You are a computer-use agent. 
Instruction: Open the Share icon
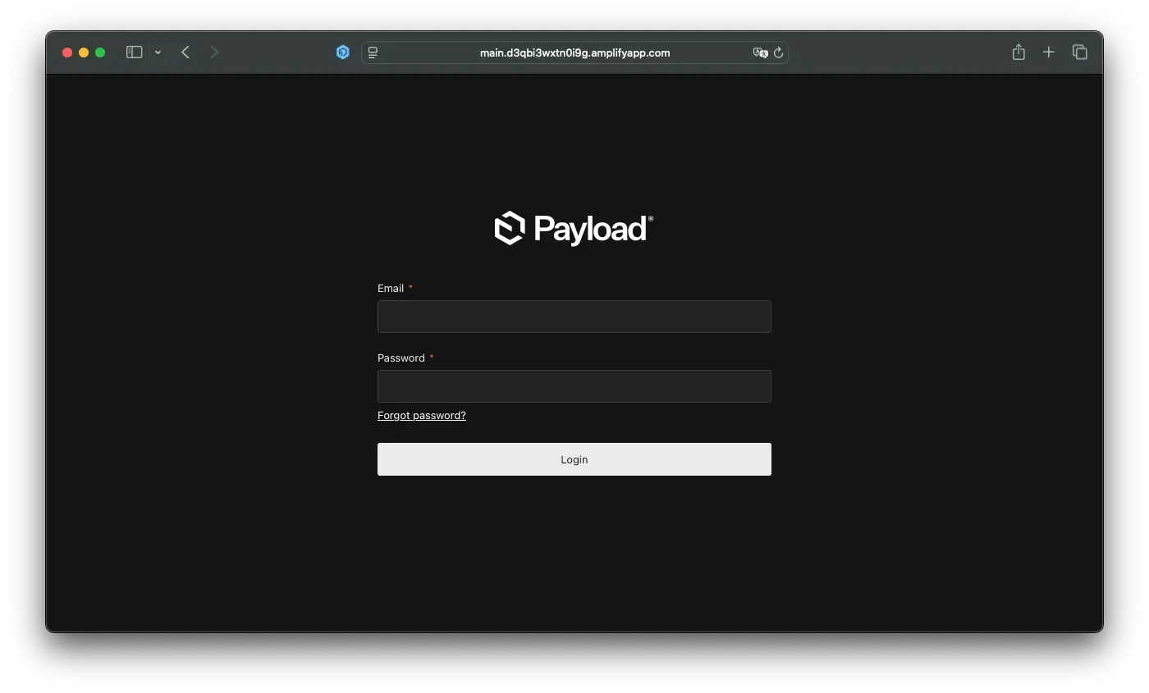tap(1019, 52)
